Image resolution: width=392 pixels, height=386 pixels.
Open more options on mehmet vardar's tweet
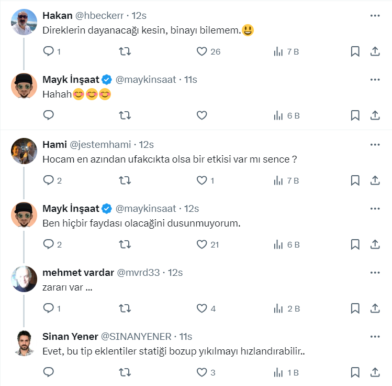pyautogui.click(x=375, y=273)
